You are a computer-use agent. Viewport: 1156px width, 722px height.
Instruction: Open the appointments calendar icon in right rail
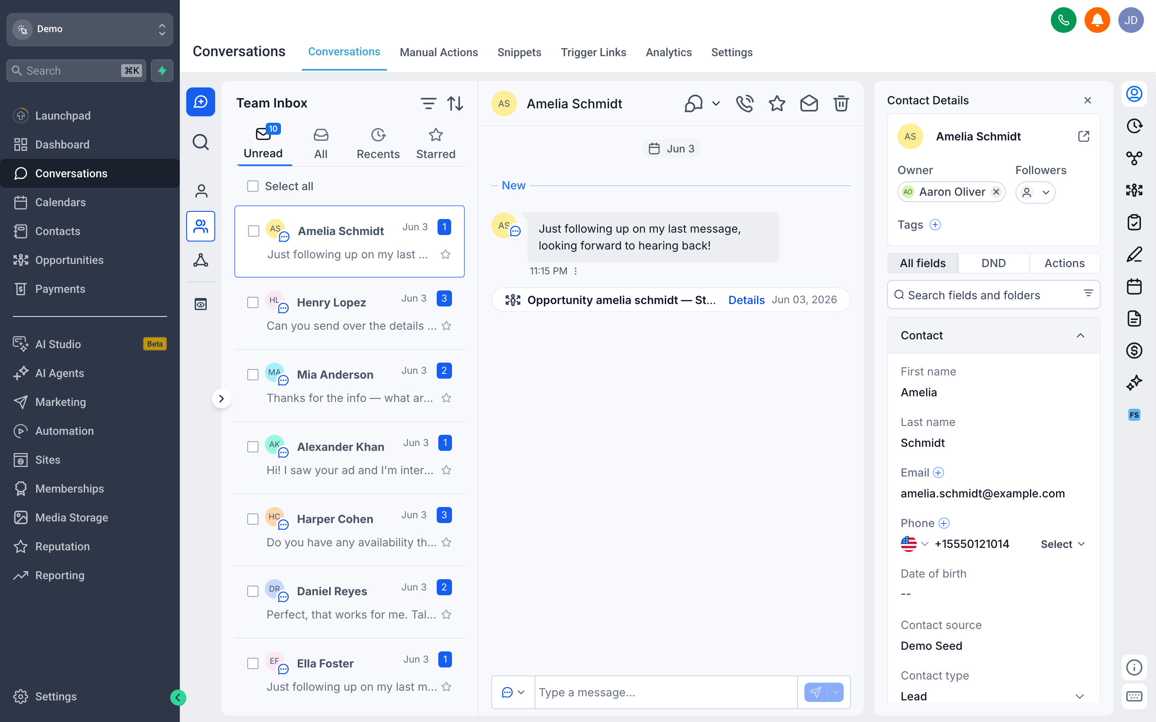(1134, 286)
